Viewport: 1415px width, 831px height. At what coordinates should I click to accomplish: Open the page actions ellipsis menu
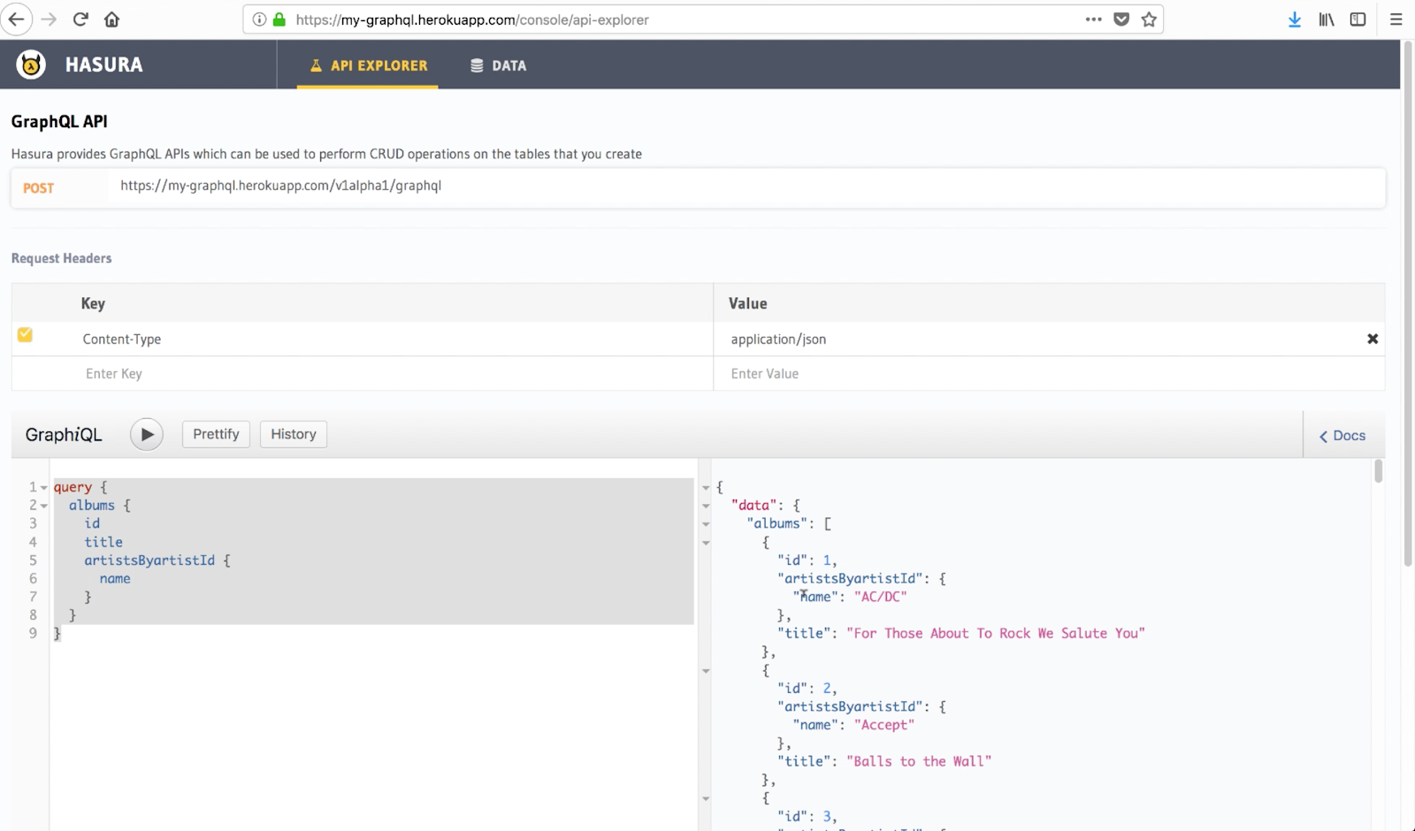(x=1093, y=19)
